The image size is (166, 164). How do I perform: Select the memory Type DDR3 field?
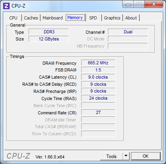click(x=49, y=32)
